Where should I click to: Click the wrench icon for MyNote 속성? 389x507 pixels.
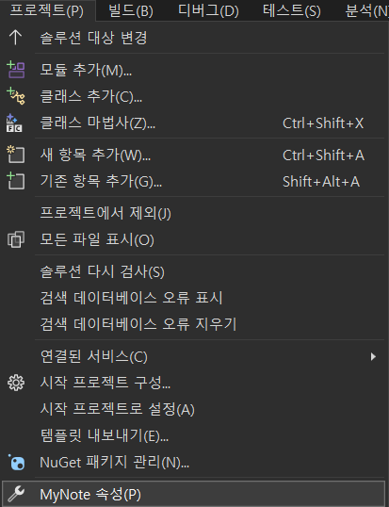pos(16,494)
